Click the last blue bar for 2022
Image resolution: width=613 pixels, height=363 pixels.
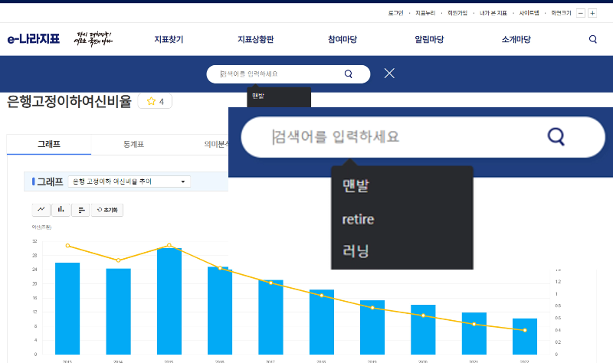coord(525,336)
